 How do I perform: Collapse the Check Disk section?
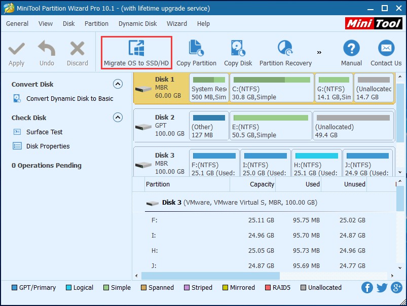tap(118, 118)
